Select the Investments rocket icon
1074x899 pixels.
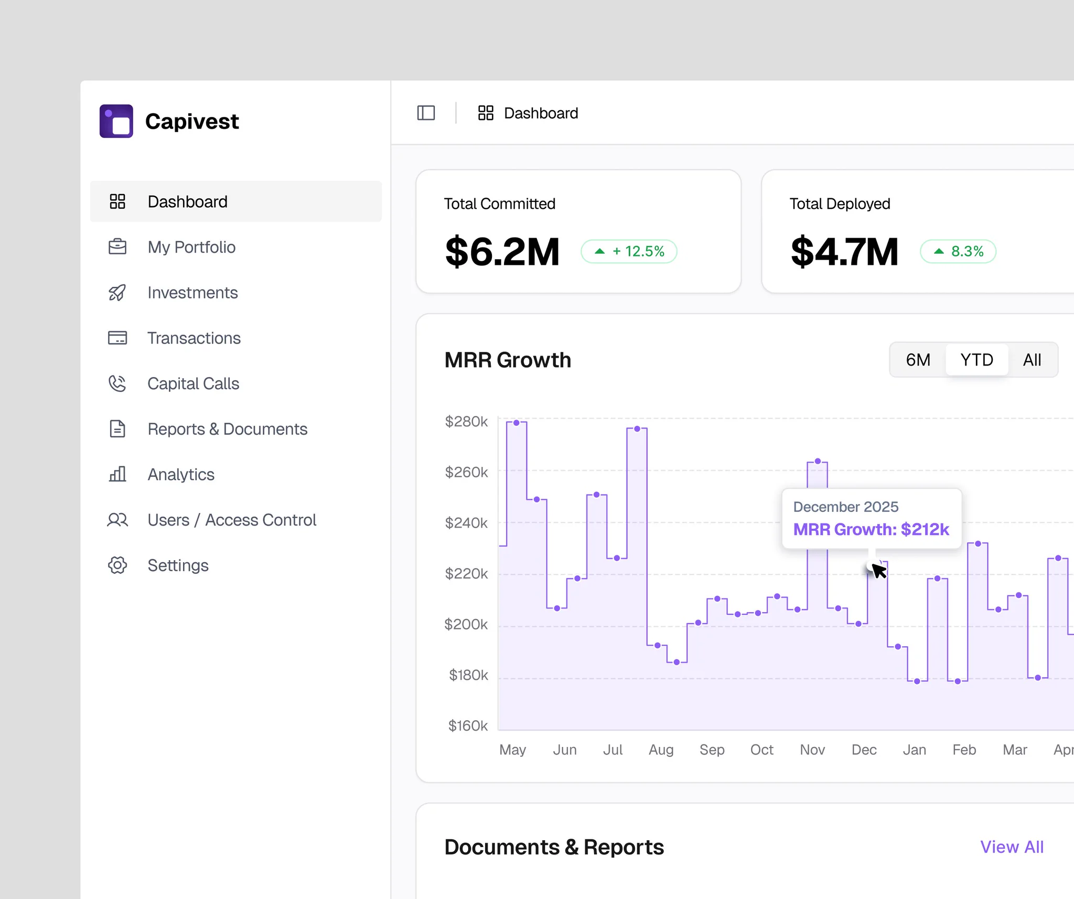(117, 292)
